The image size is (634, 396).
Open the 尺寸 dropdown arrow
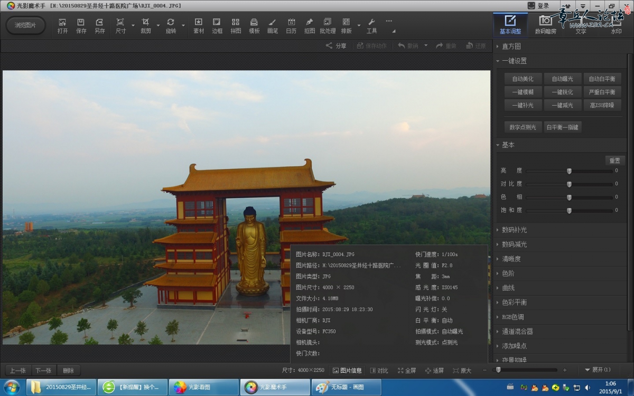click(133, 25)
